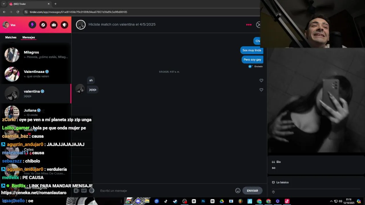
Task: Open the emoji picker
Action: click(x=238, y=191)
